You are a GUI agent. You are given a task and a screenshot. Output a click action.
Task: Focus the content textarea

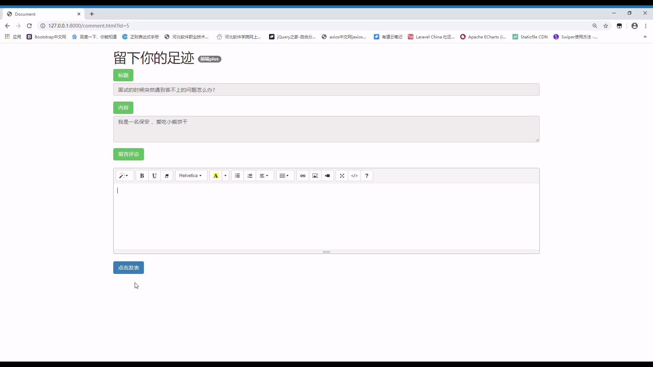click(x=326, y=129)
